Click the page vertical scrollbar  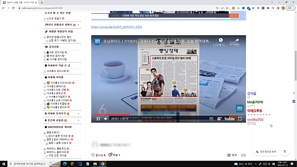coord(296,66)
